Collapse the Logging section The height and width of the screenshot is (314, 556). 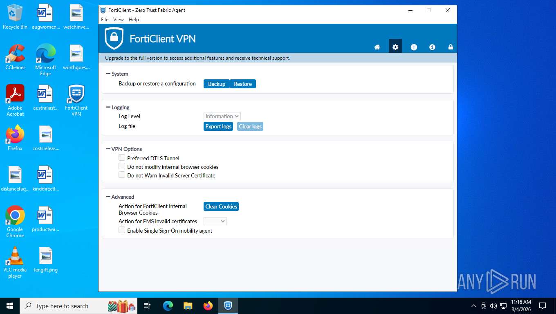(x=108, y=107)
